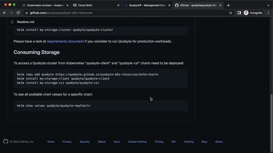Screen dimensions: 273x153
Task: Click the helm install my-storage-csi command line
Action: pyautogui.click(x=58, y=83)
